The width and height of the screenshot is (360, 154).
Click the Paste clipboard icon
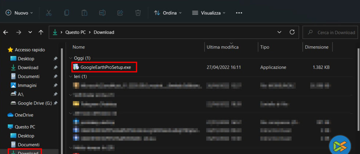pyautogui.click(x=84, y=13)
